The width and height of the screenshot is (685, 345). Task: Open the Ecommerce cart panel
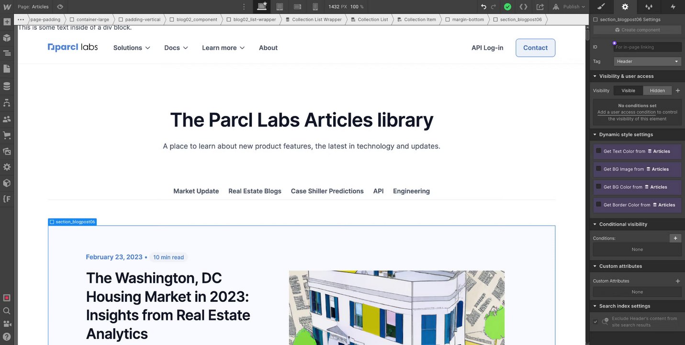[7, 135]
